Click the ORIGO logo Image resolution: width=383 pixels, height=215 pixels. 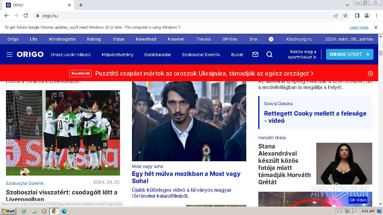(x=30, y=54)
